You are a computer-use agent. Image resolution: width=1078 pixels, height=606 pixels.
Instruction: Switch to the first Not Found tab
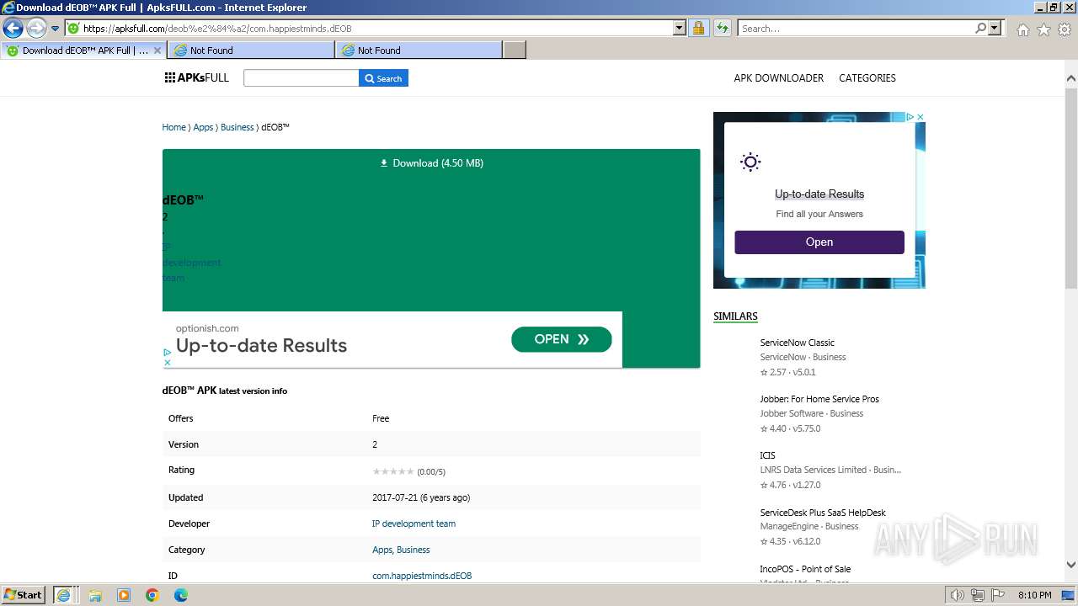251,50
